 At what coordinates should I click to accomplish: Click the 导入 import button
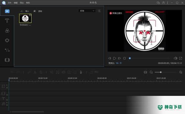pyautogui.click(x=25, y=11)
